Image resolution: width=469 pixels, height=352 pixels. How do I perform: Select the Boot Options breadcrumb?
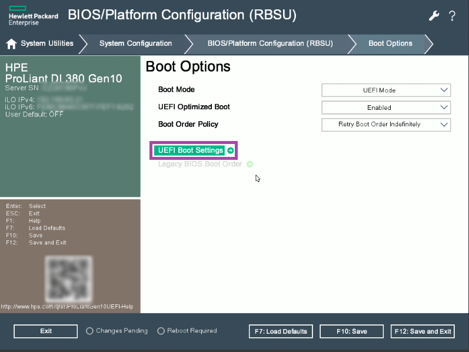tap(390, 43)
